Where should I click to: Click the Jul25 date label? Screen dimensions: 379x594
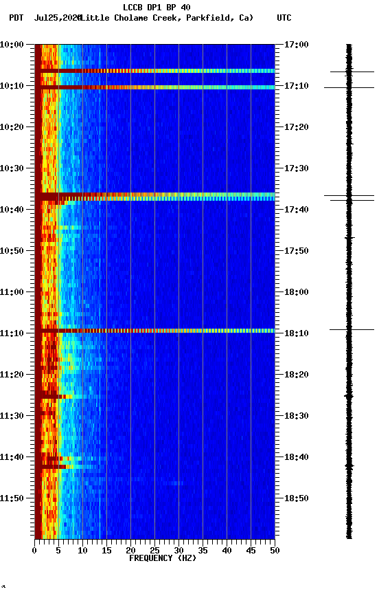coord(57,18)
